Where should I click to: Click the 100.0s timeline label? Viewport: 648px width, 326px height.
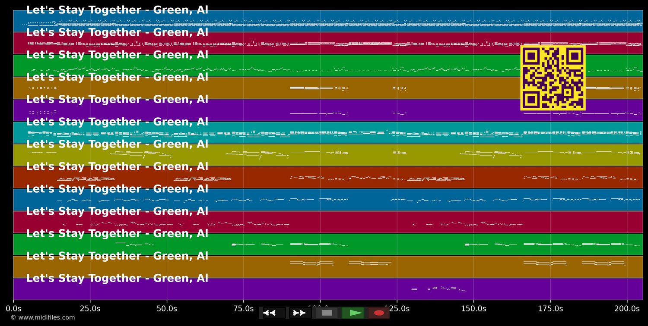(320, 308)
